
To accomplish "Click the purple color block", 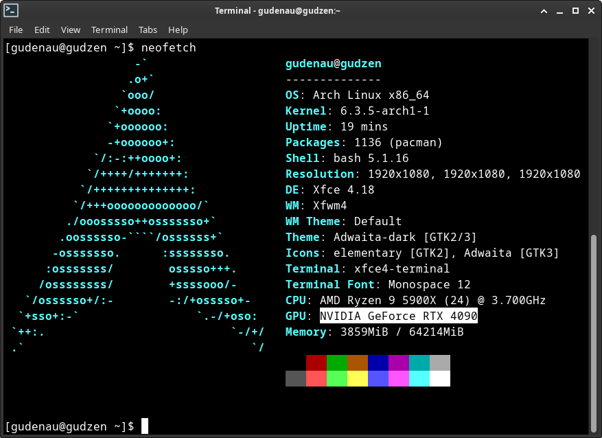I will click(x=399, y=362).
